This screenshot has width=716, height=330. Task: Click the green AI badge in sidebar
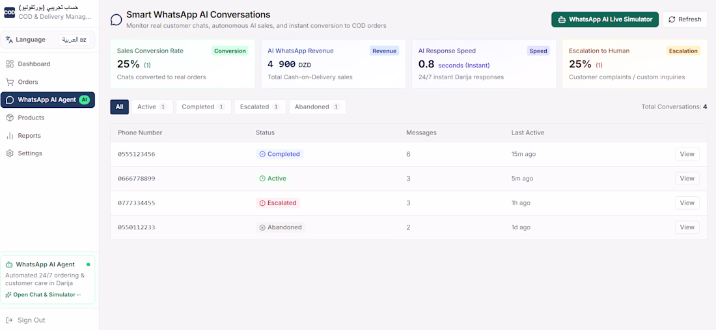[x=85, y=100]
